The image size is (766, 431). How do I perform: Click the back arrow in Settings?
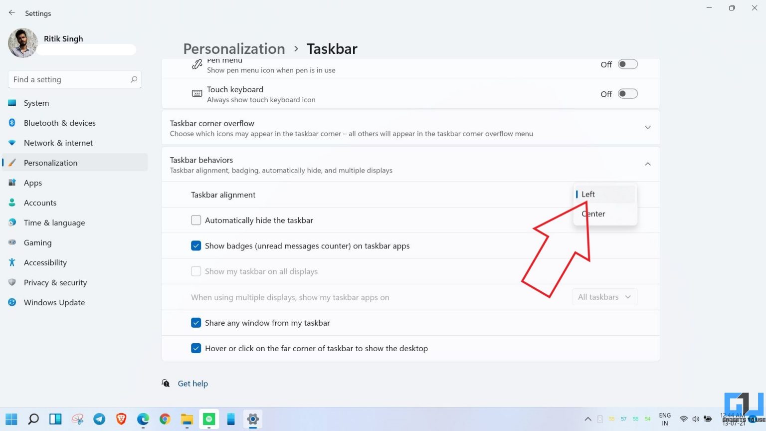(11, 12)
